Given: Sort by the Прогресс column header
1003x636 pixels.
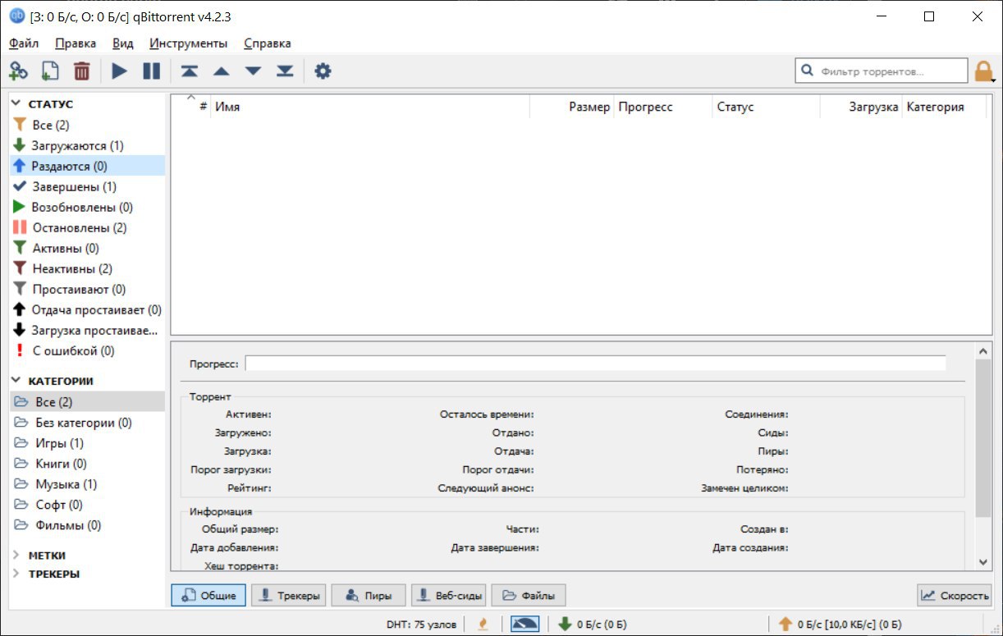Looking at the screenshot, I should [x=663, y=108].
